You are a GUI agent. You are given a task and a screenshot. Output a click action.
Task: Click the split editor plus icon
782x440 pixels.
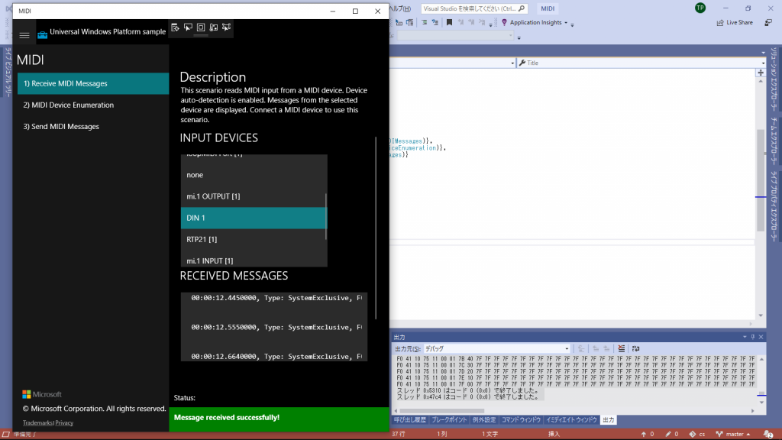tap(761, 73)
